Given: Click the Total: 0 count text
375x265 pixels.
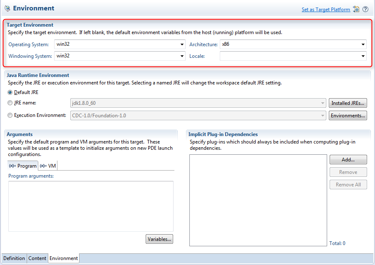Looking at the screenshot, I should [337, 243].
